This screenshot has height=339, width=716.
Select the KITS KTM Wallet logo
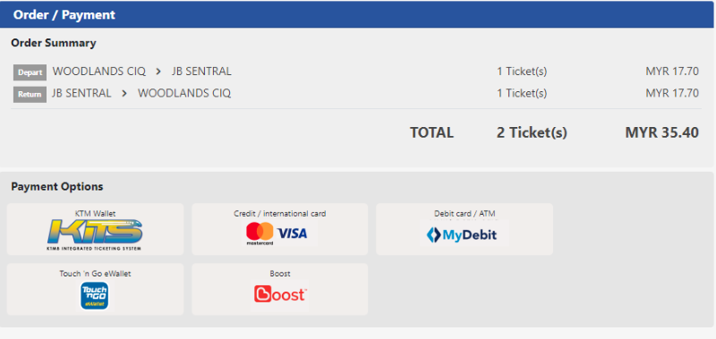tap(95, 234)
